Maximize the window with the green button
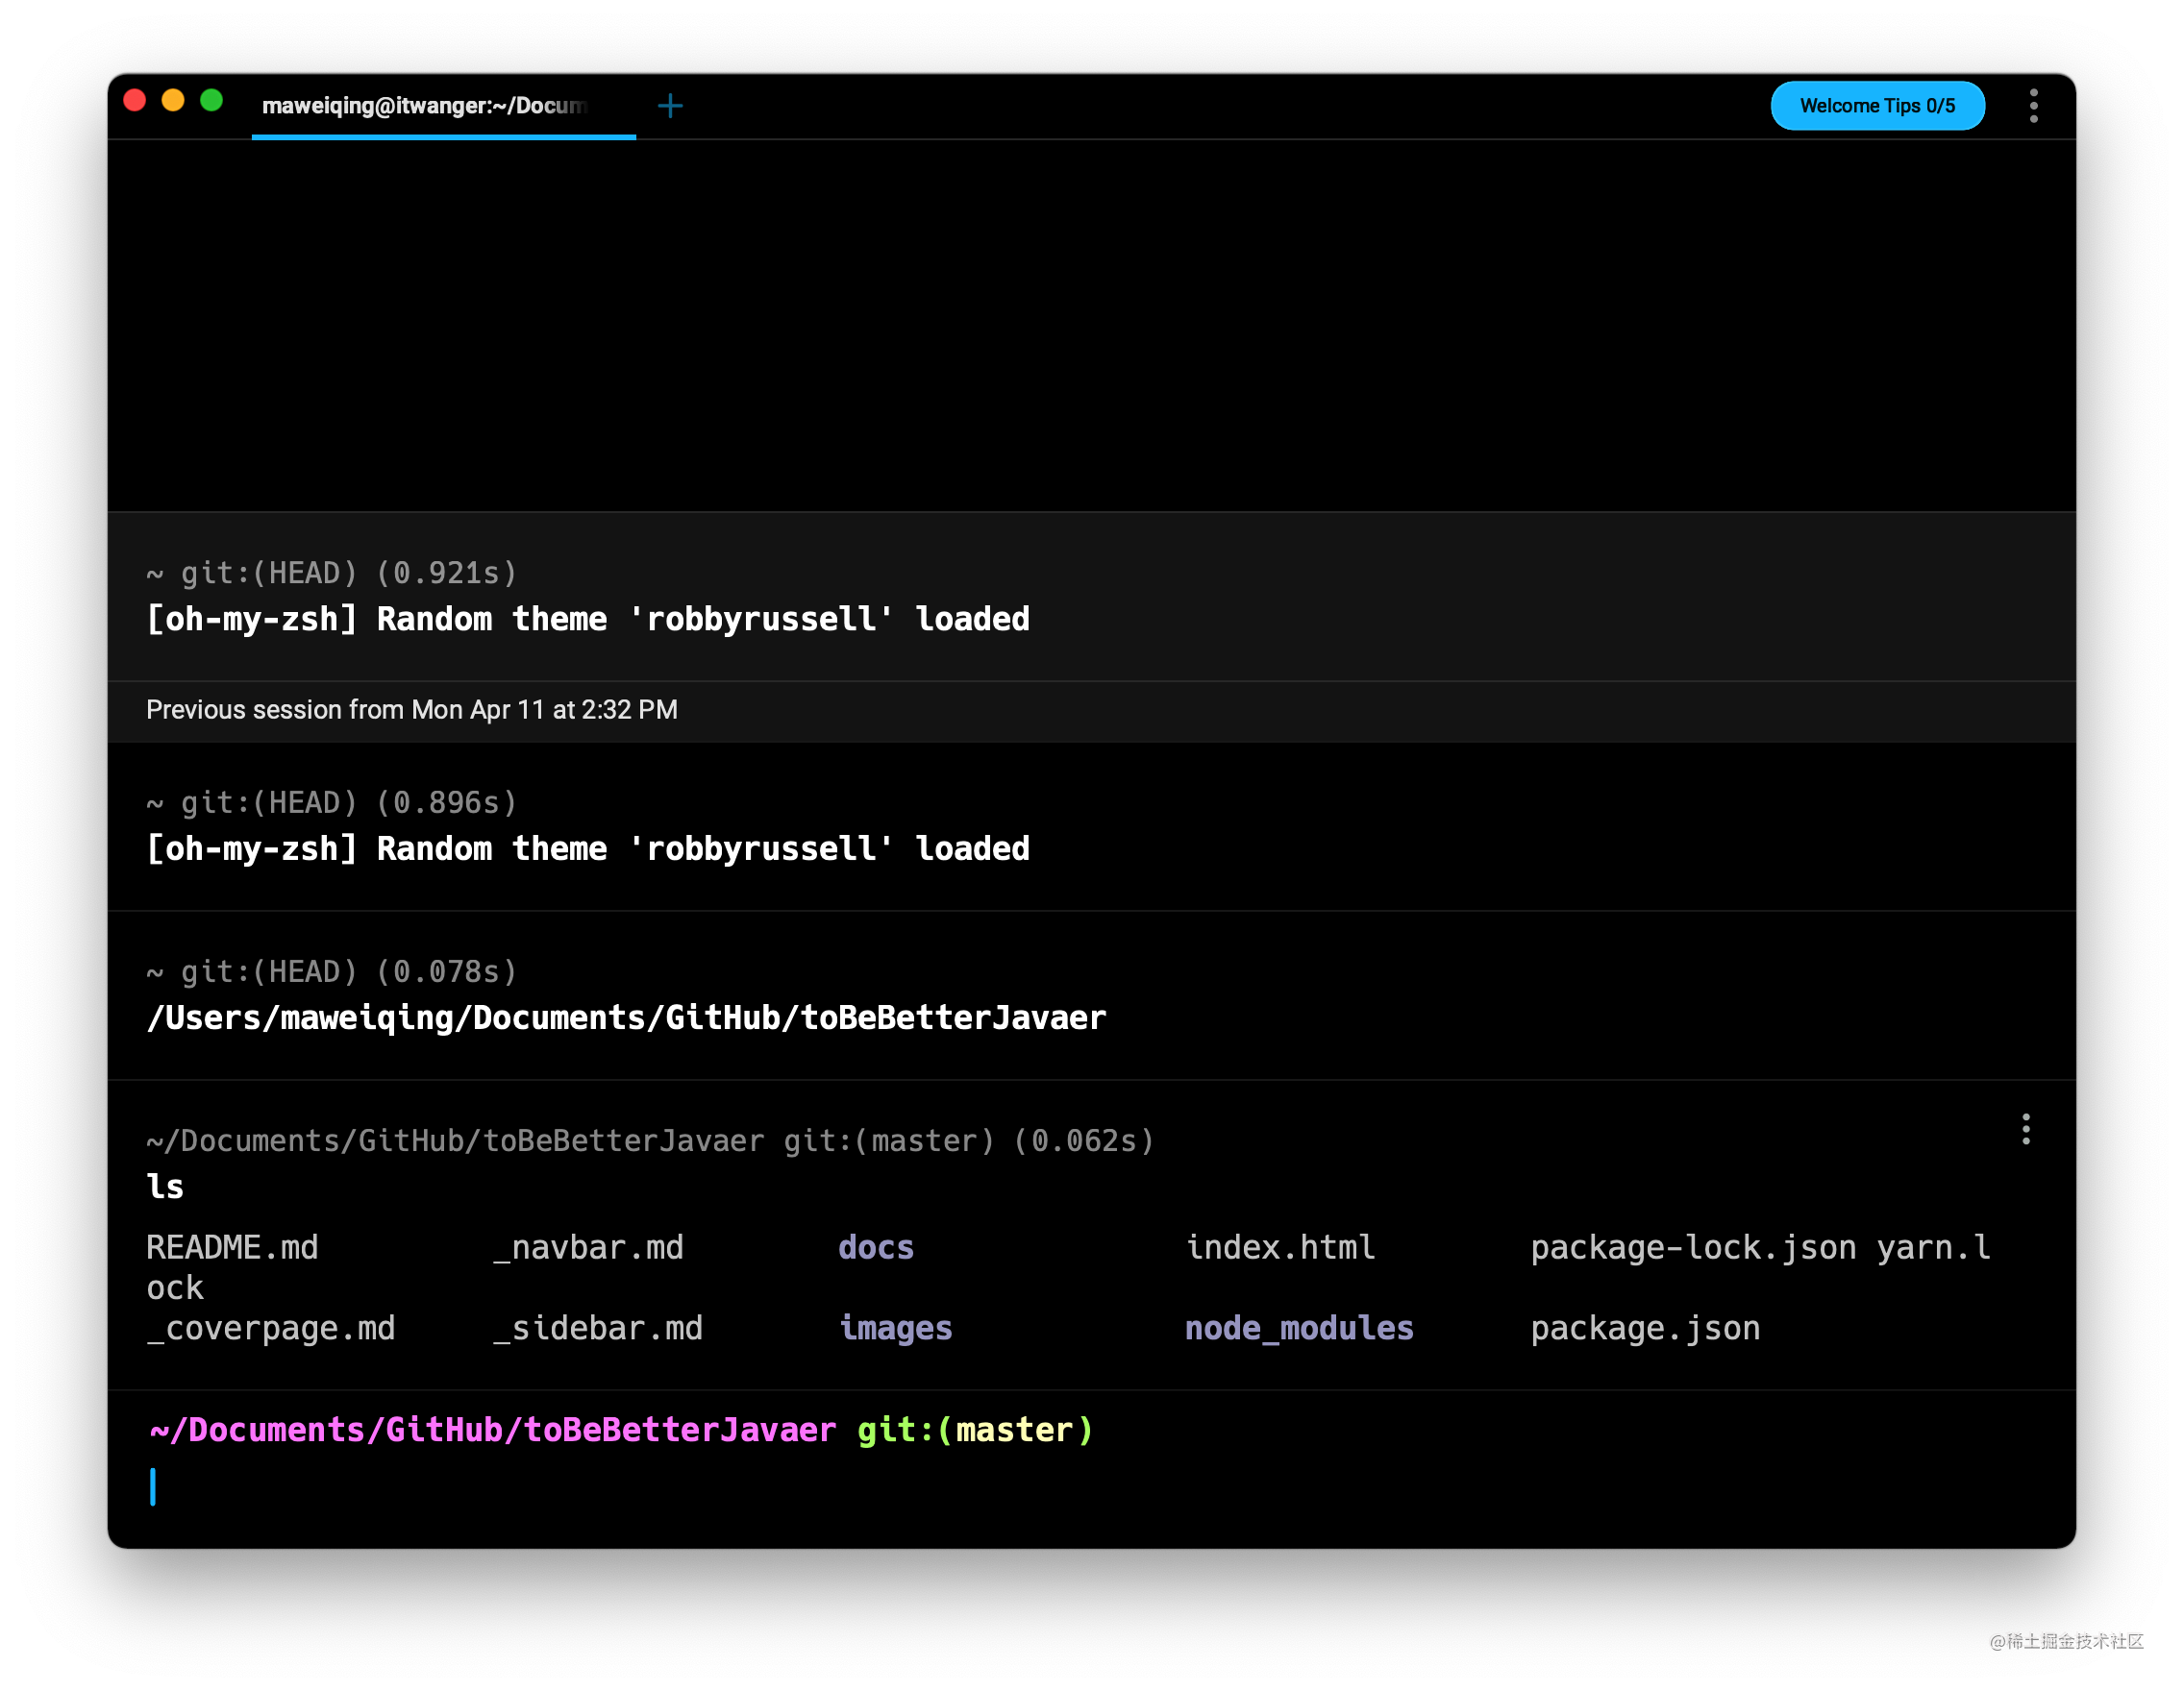 pos(211,100)
